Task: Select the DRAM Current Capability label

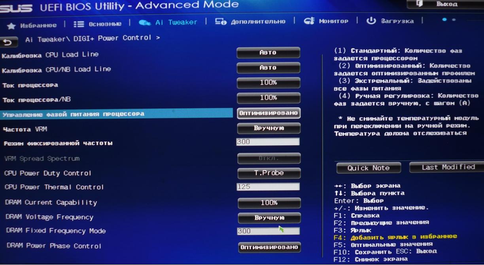Action: (x=51, y=203)
